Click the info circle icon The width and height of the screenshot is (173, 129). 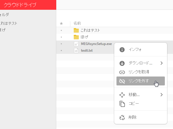(122, 50)
